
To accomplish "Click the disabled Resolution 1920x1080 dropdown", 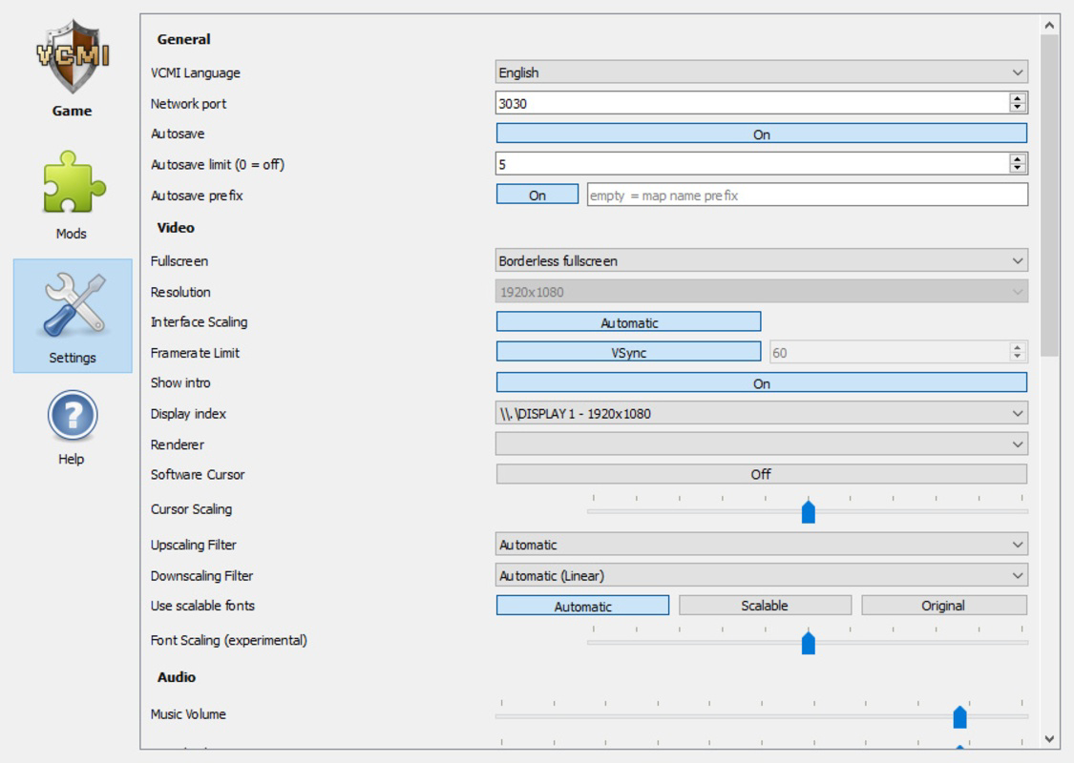I will click(761, 292).
